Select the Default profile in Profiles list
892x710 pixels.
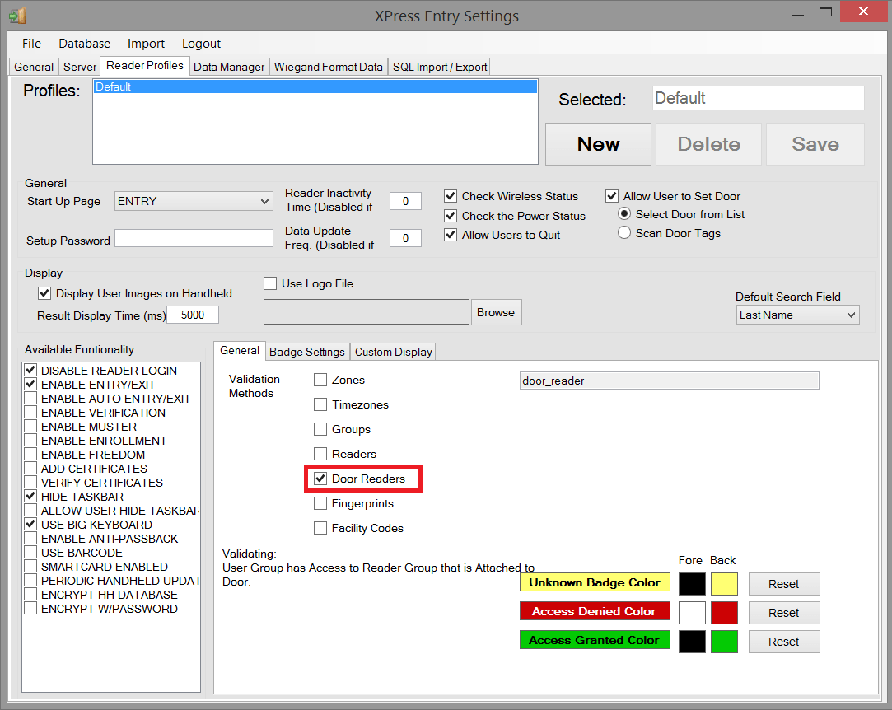pyautogui.click(x=315, y=86)
